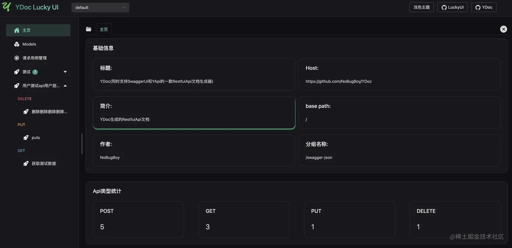Viewport: 512px width, 248px height.
Task: Click the Models cubes icon in sidebar
Action: click(x=17, y=44)
